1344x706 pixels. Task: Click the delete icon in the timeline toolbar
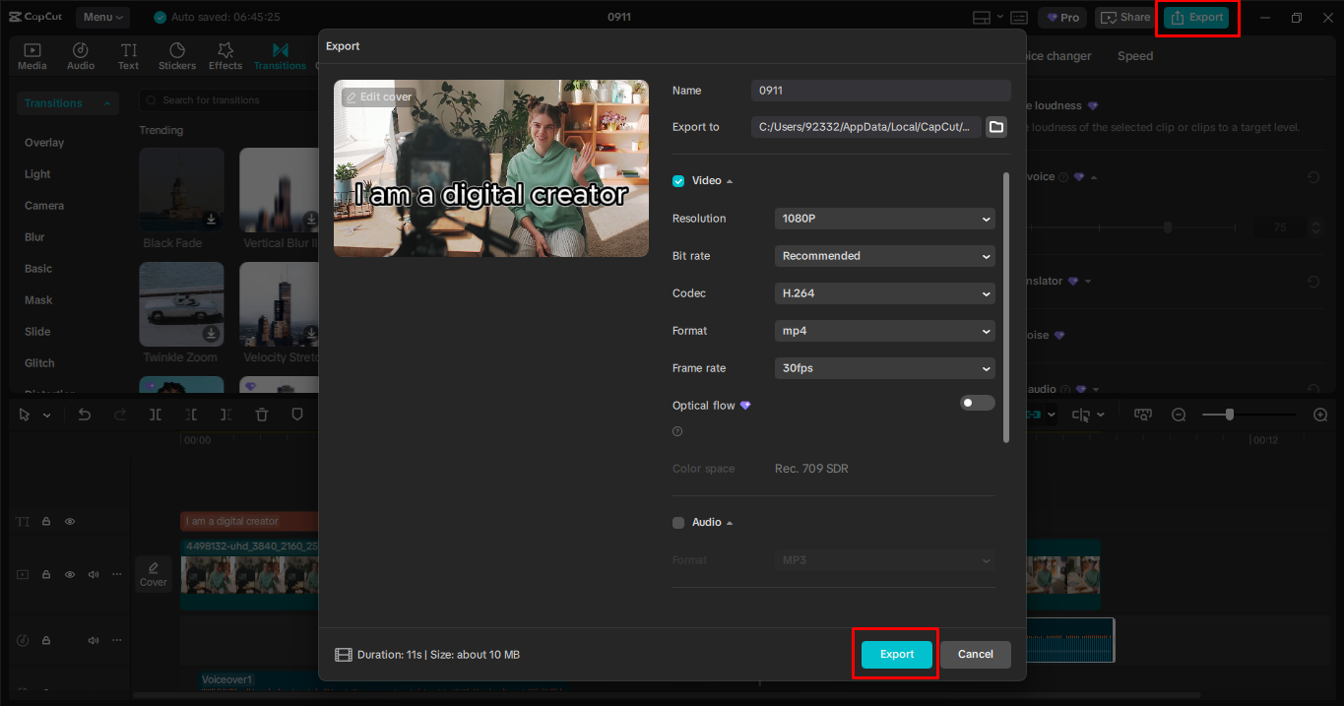coord(262,415)
